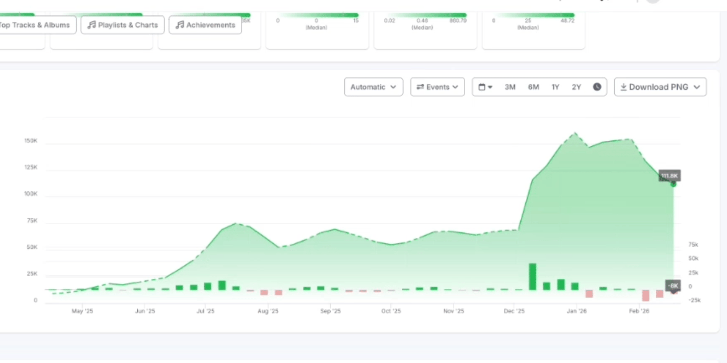Click the music note icon on Achievements
727x363 pixels.
coord(179,25)
